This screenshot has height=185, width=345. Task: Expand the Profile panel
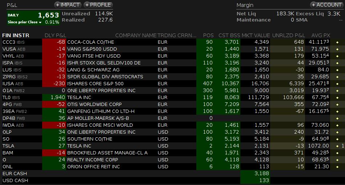click(98, 5)
